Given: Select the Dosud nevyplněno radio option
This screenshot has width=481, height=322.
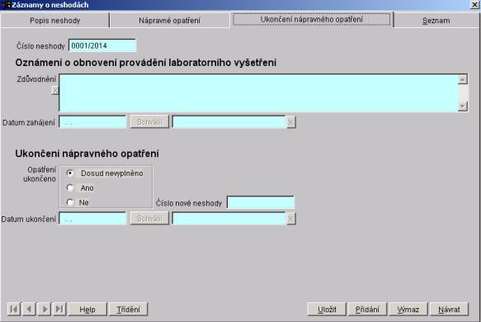Looking at the screenshot, I should [70, 173].
